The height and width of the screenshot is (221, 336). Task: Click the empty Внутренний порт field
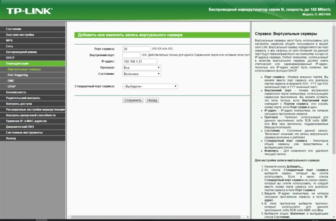132,55
